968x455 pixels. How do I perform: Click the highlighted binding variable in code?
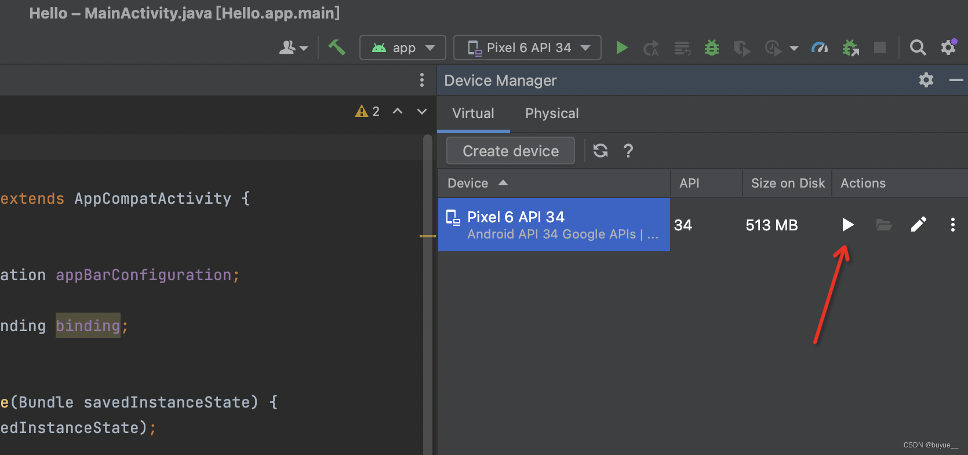point(88,325)
